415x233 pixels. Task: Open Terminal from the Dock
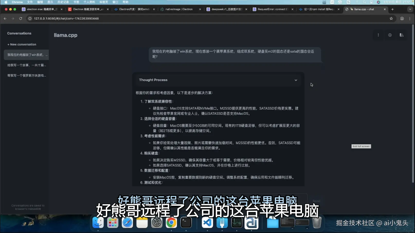pos(186,222)
